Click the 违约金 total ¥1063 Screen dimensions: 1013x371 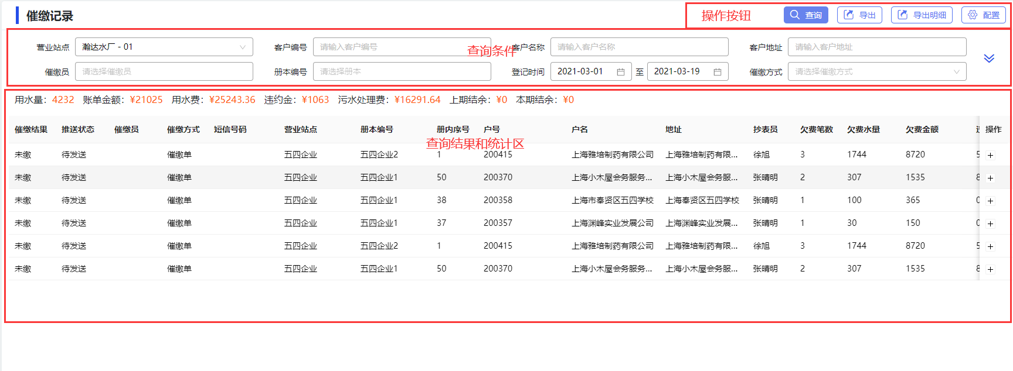[x=315, y=99]
